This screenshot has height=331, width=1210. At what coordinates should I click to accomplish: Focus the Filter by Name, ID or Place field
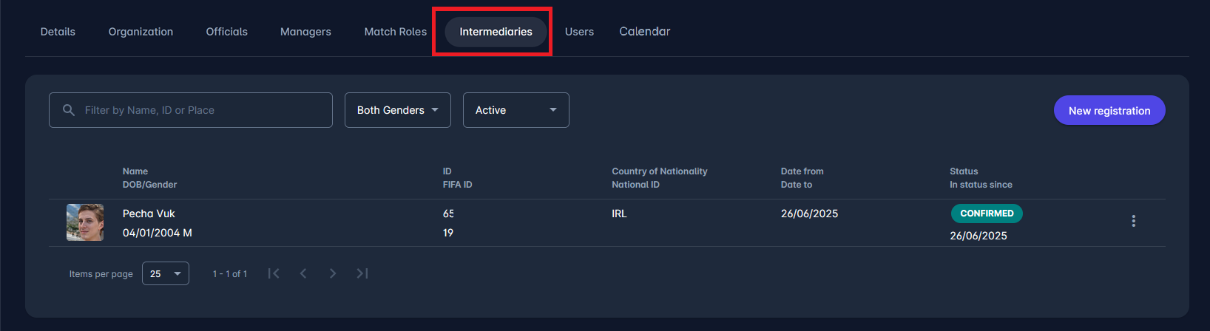click(x=200, y=110)
